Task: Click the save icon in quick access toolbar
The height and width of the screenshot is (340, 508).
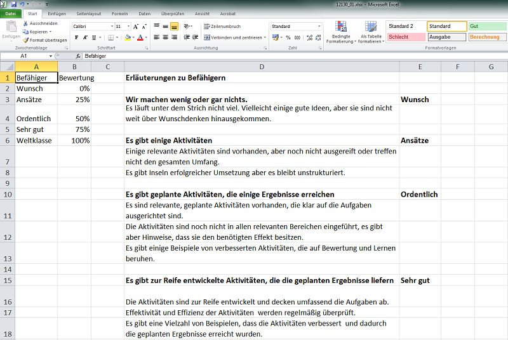Action: (x=13, y=4)
